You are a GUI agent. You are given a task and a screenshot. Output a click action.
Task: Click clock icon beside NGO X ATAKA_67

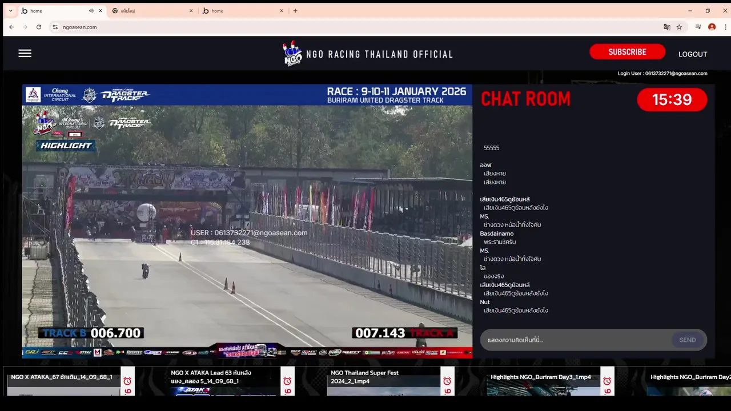[x=127, y=381]
